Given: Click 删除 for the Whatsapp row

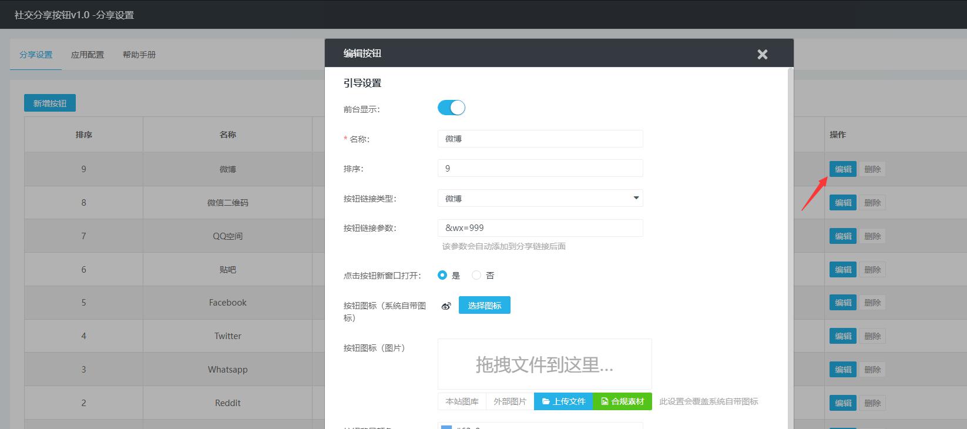Looking at the screenshot, I should (x=872, y=370).
